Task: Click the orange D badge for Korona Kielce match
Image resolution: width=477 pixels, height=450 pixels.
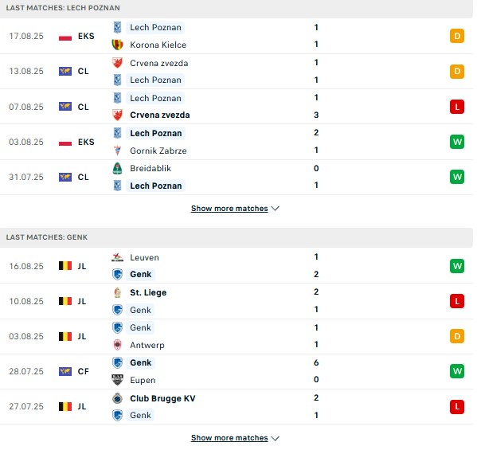Action: (x=457, y=36)
